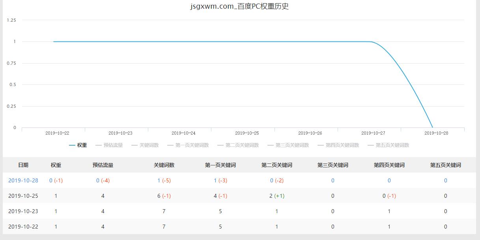
Task: Click the 预估流量 table column header
Action: point(103,165)
